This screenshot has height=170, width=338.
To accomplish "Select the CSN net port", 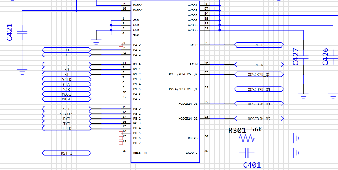I will (x=67, y=84).
